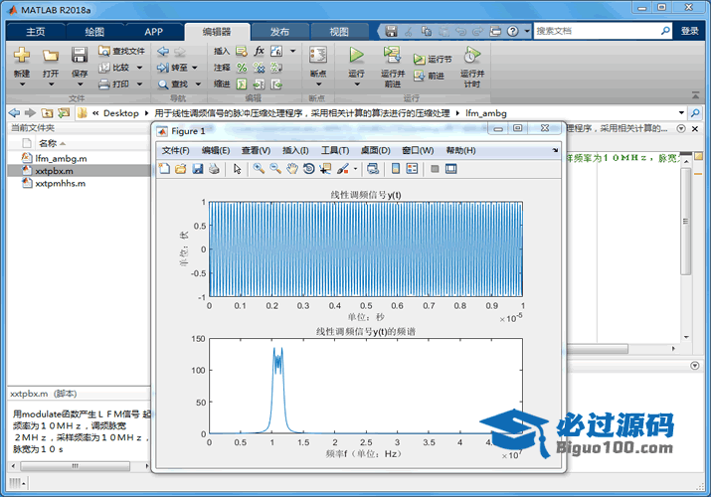Image resolution: width=711 pixels, height=497 pixels.
Task: Expand the Print (打印) dropdown arrow
Action: tap(139, 84)
